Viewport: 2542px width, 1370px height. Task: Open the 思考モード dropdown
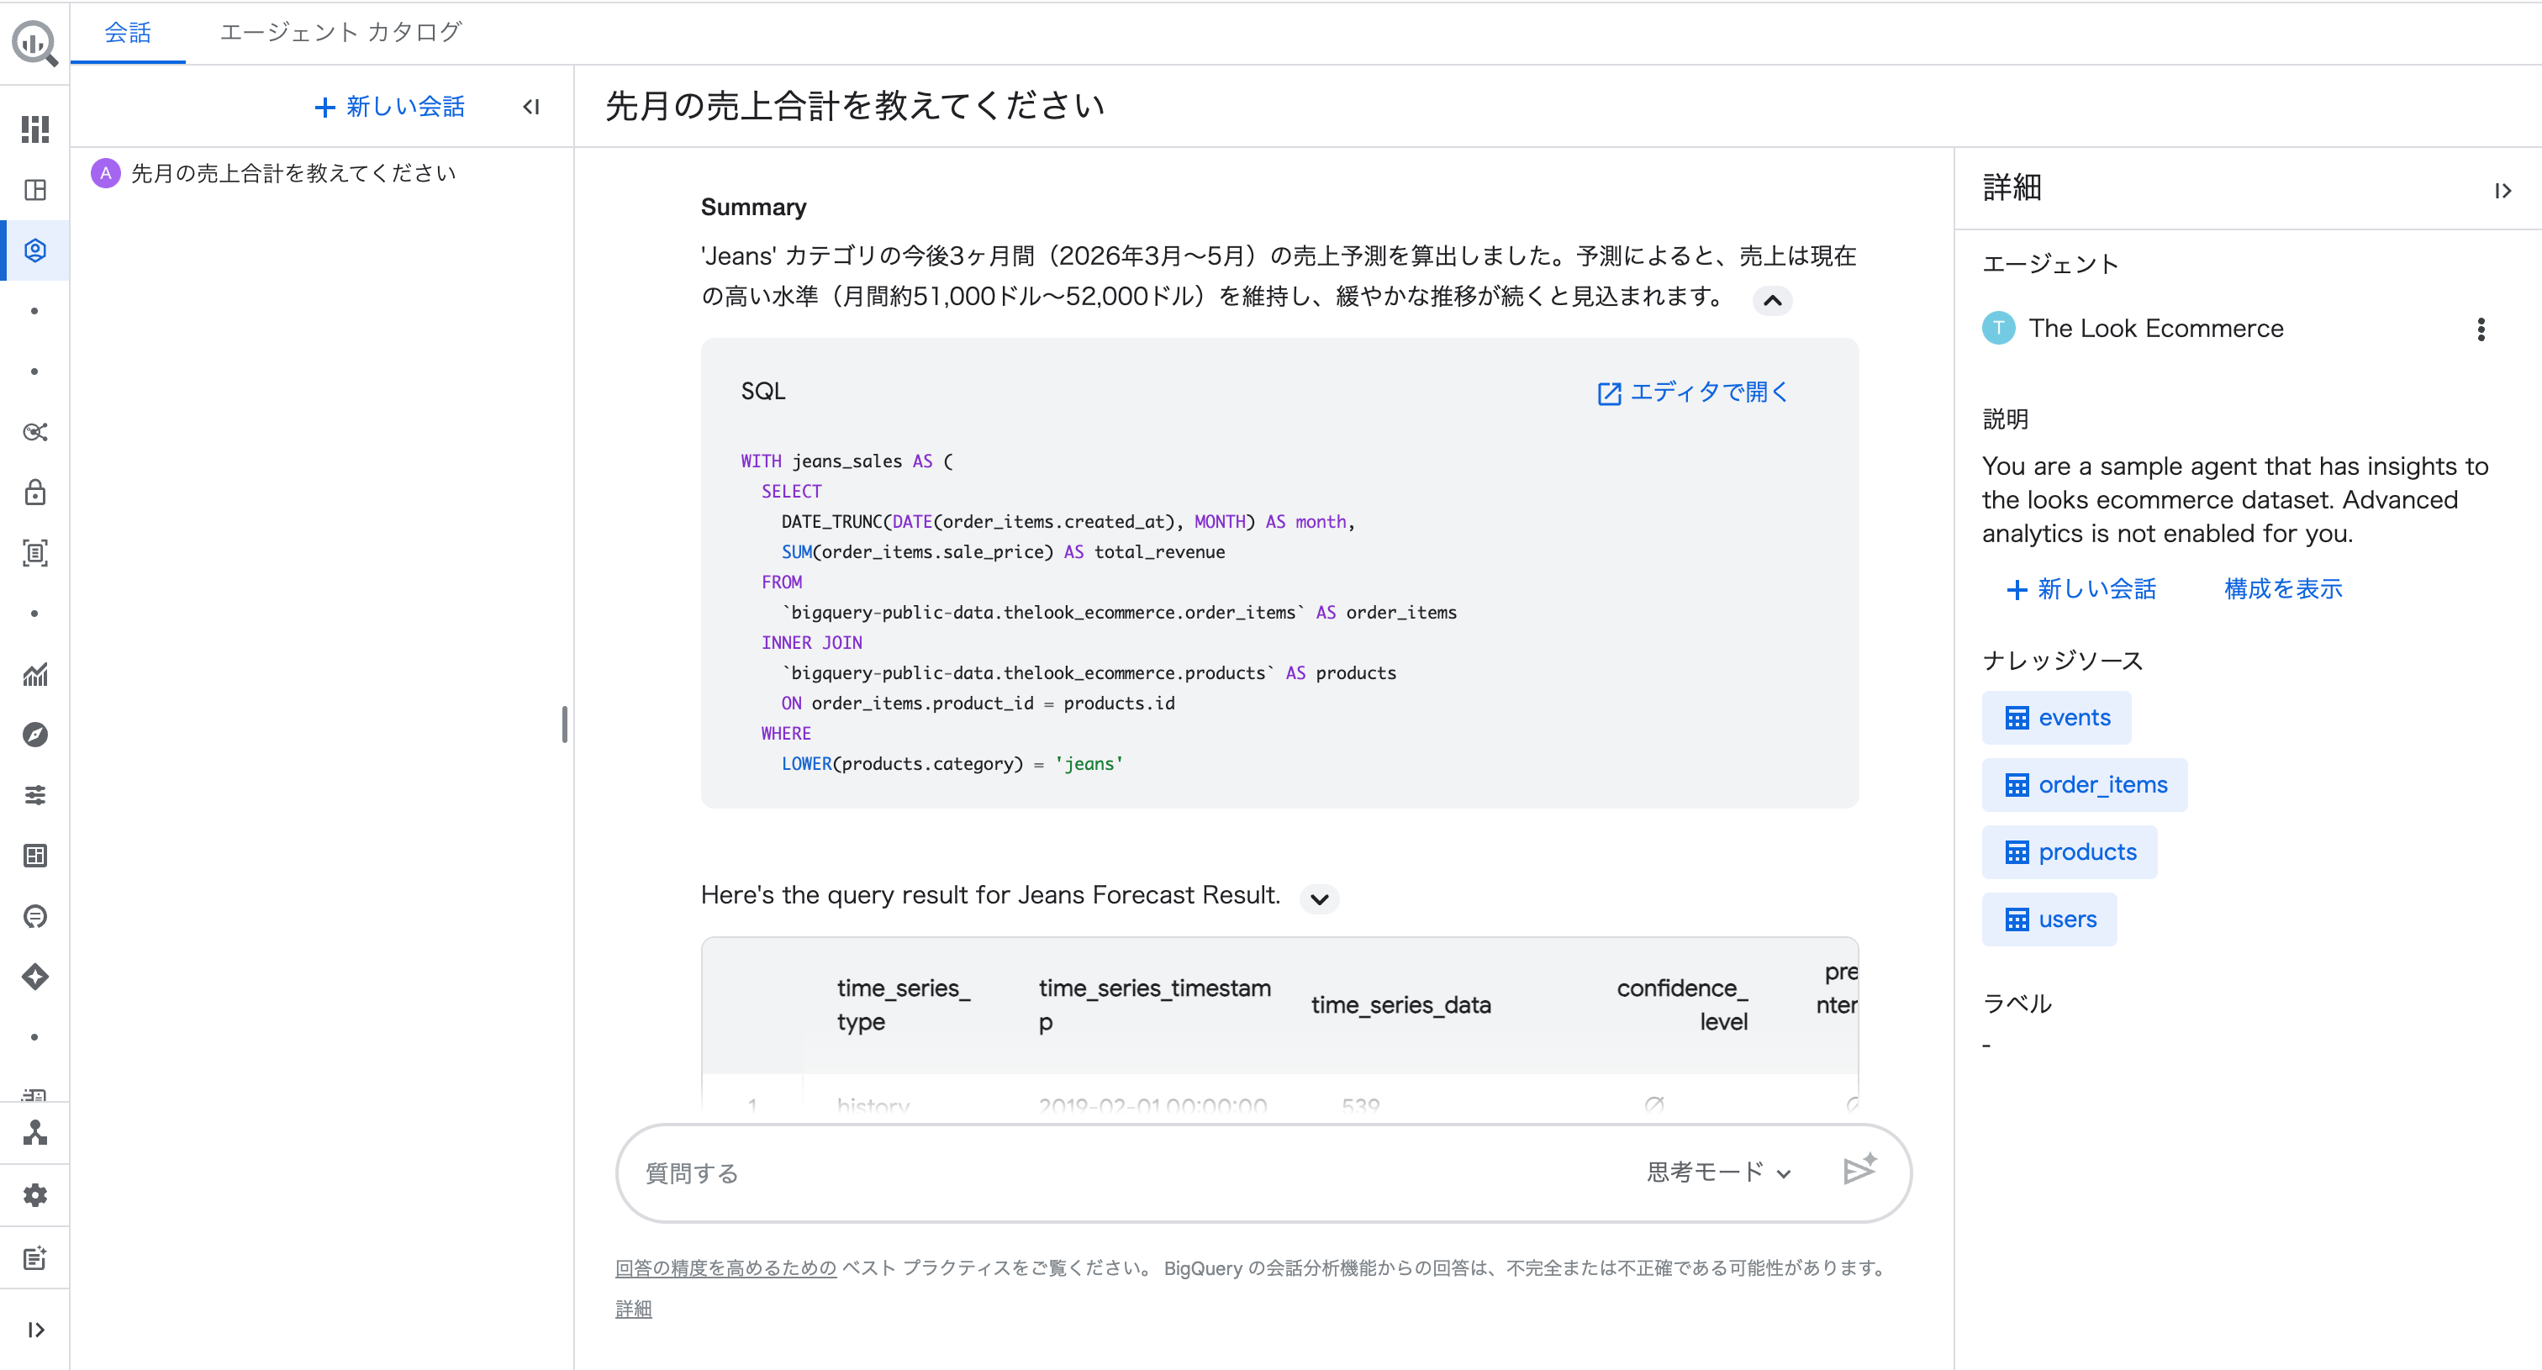pos(1717,1172)
